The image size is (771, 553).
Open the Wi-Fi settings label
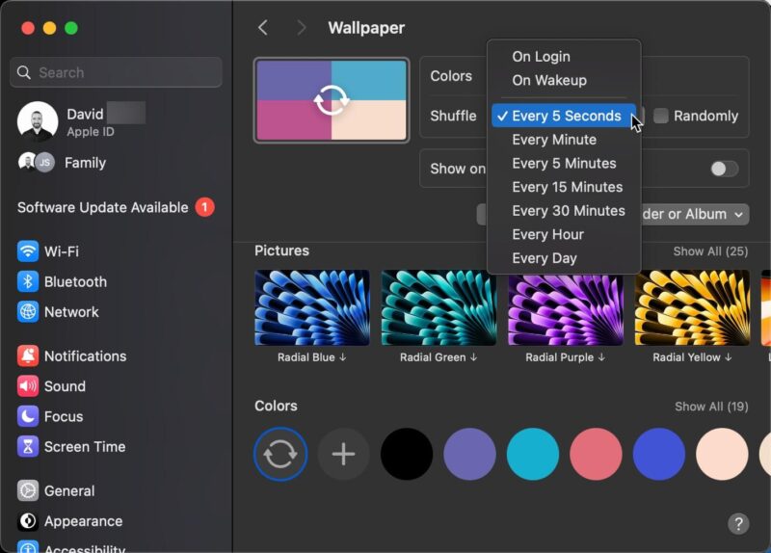[x=62, y=251]
